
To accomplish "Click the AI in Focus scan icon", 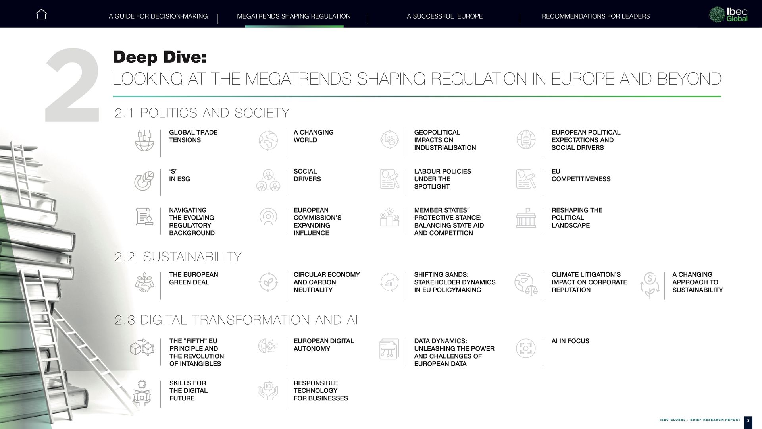I will [x=525, y=348].
